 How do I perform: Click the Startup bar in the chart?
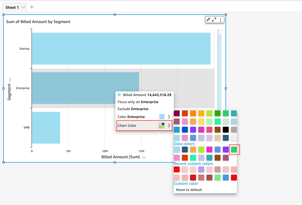[121, 48]
